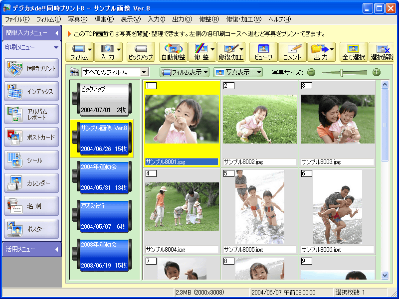Viewport: 399px width, 299px height.
Task: Open the 表示(V) menu
Action: click(131, 19)
